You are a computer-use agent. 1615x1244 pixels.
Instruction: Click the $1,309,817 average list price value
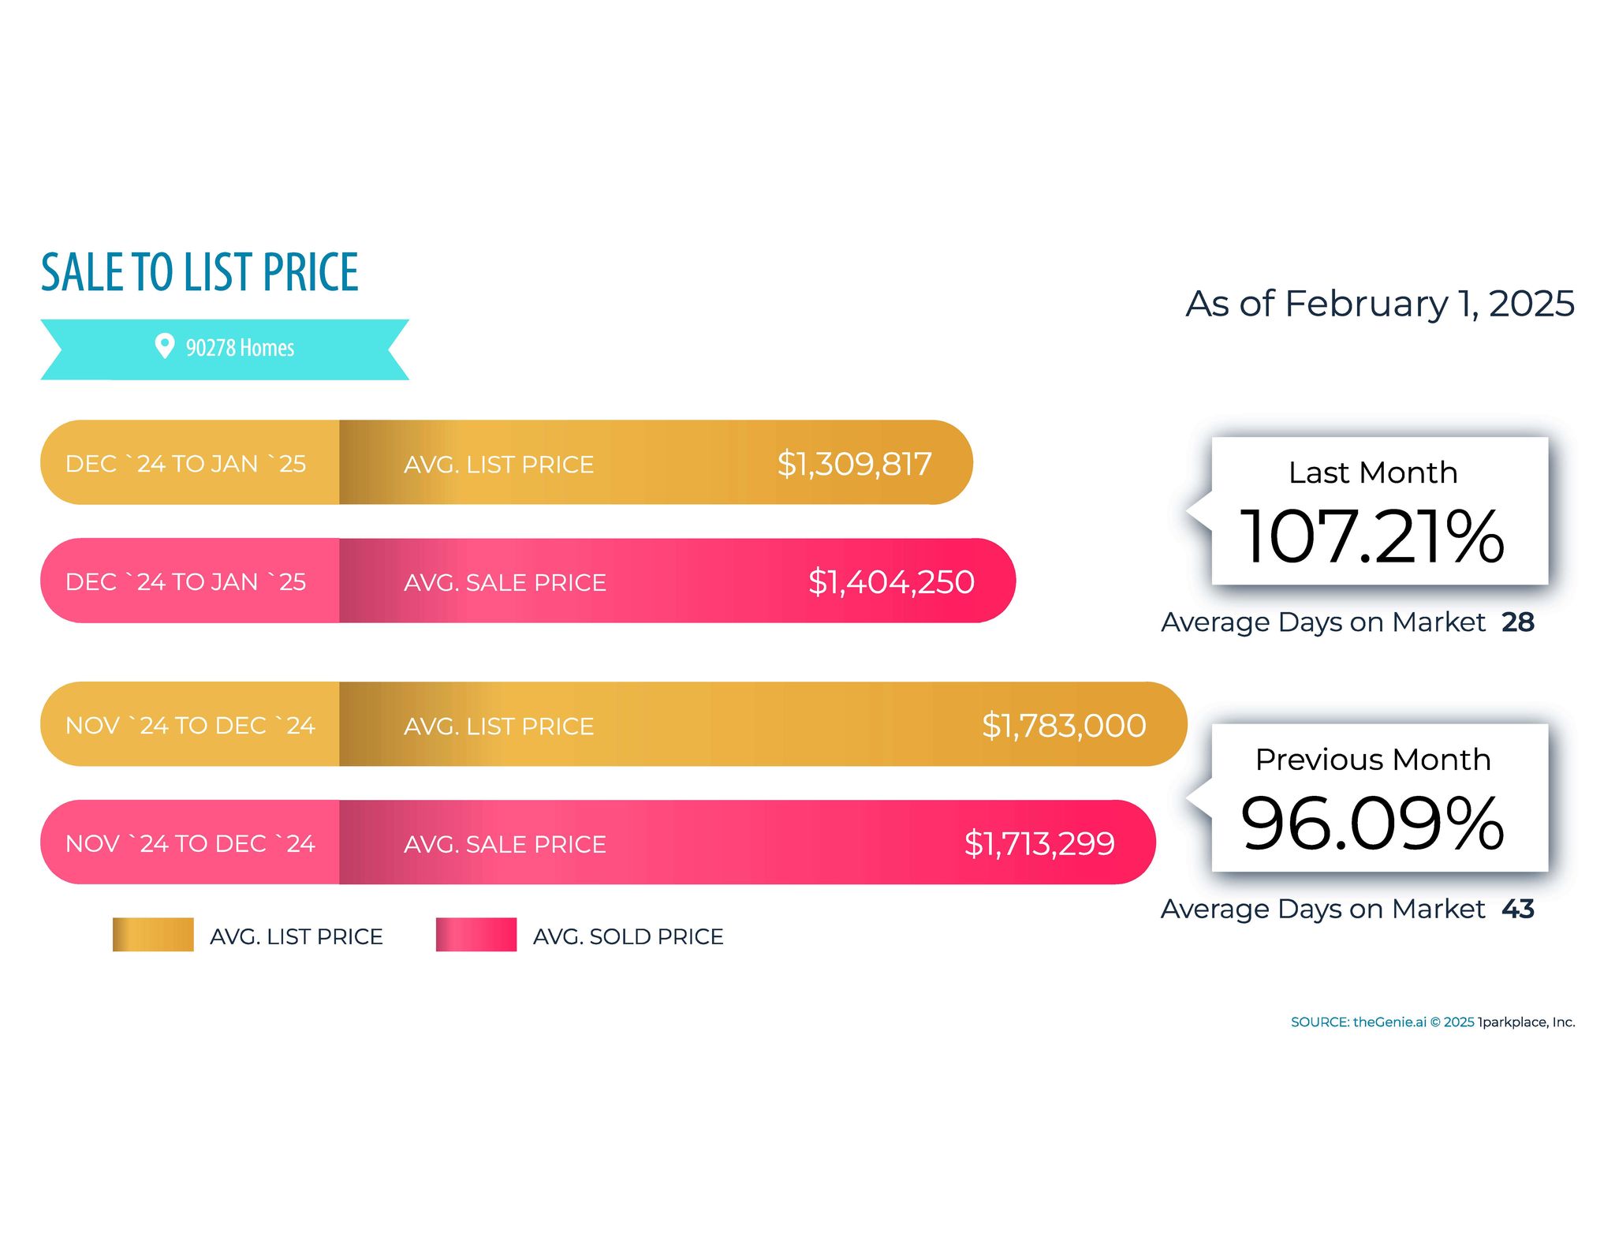point(854,464)
